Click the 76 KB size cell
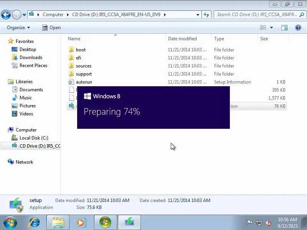This screenshot has height=230, width=307. coord(280,106)
